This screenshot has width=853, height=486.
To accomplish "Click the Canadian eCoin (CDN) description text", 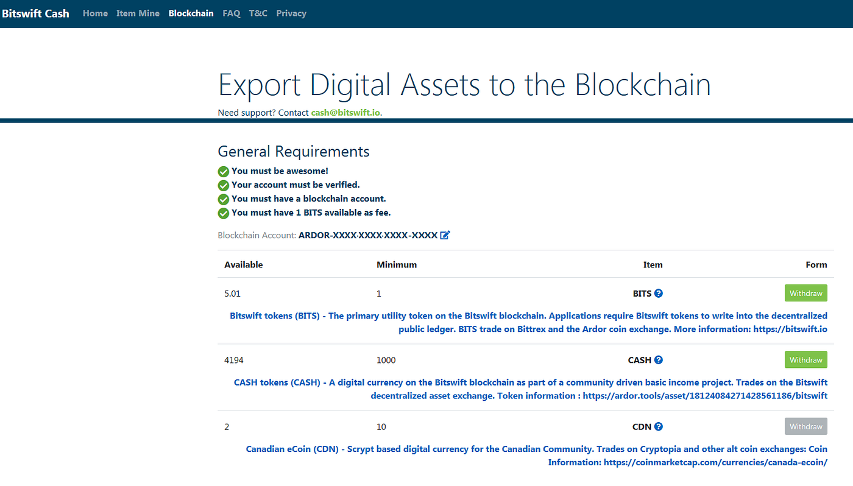I will (x=537, y=456).
